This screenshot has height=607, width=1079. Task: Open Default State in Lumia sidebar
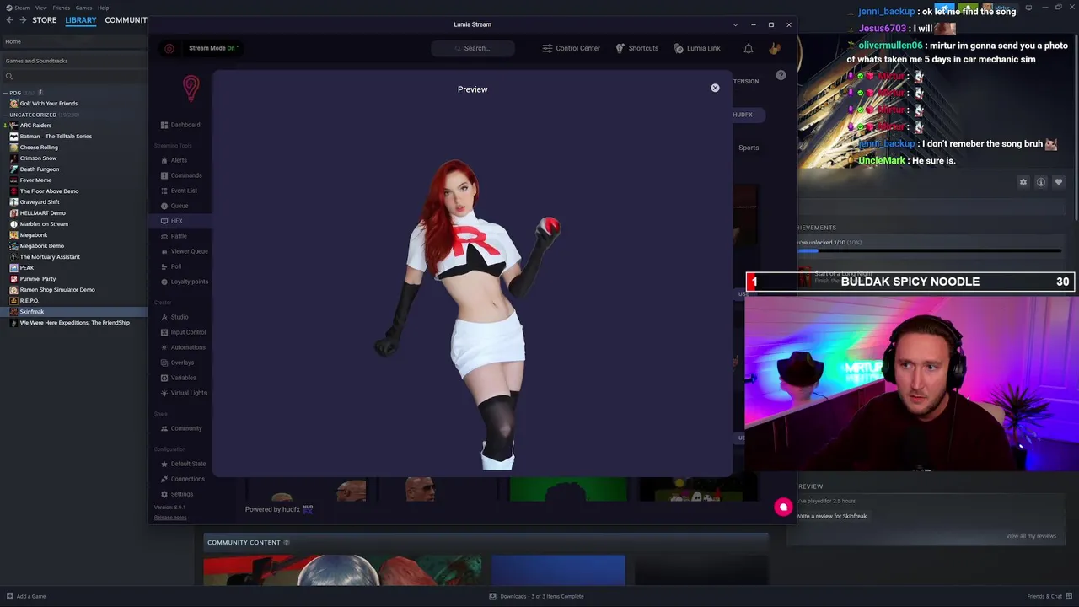coord(183,464)
